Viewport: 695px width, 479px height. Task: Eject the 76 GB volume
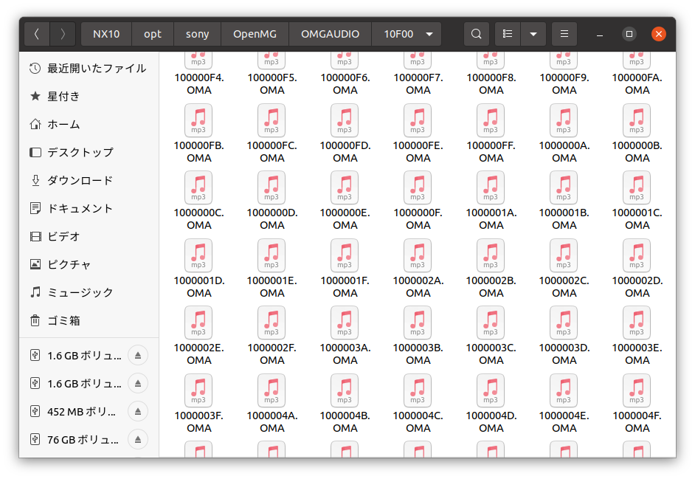[138, 440]
